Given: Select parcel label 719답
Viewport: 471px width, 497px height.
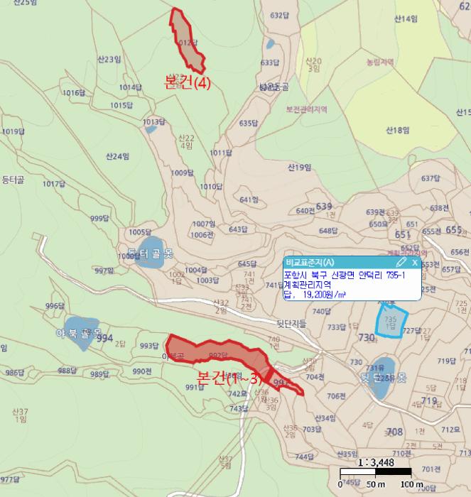Looking at the screenshot, I should pos(447,361).
